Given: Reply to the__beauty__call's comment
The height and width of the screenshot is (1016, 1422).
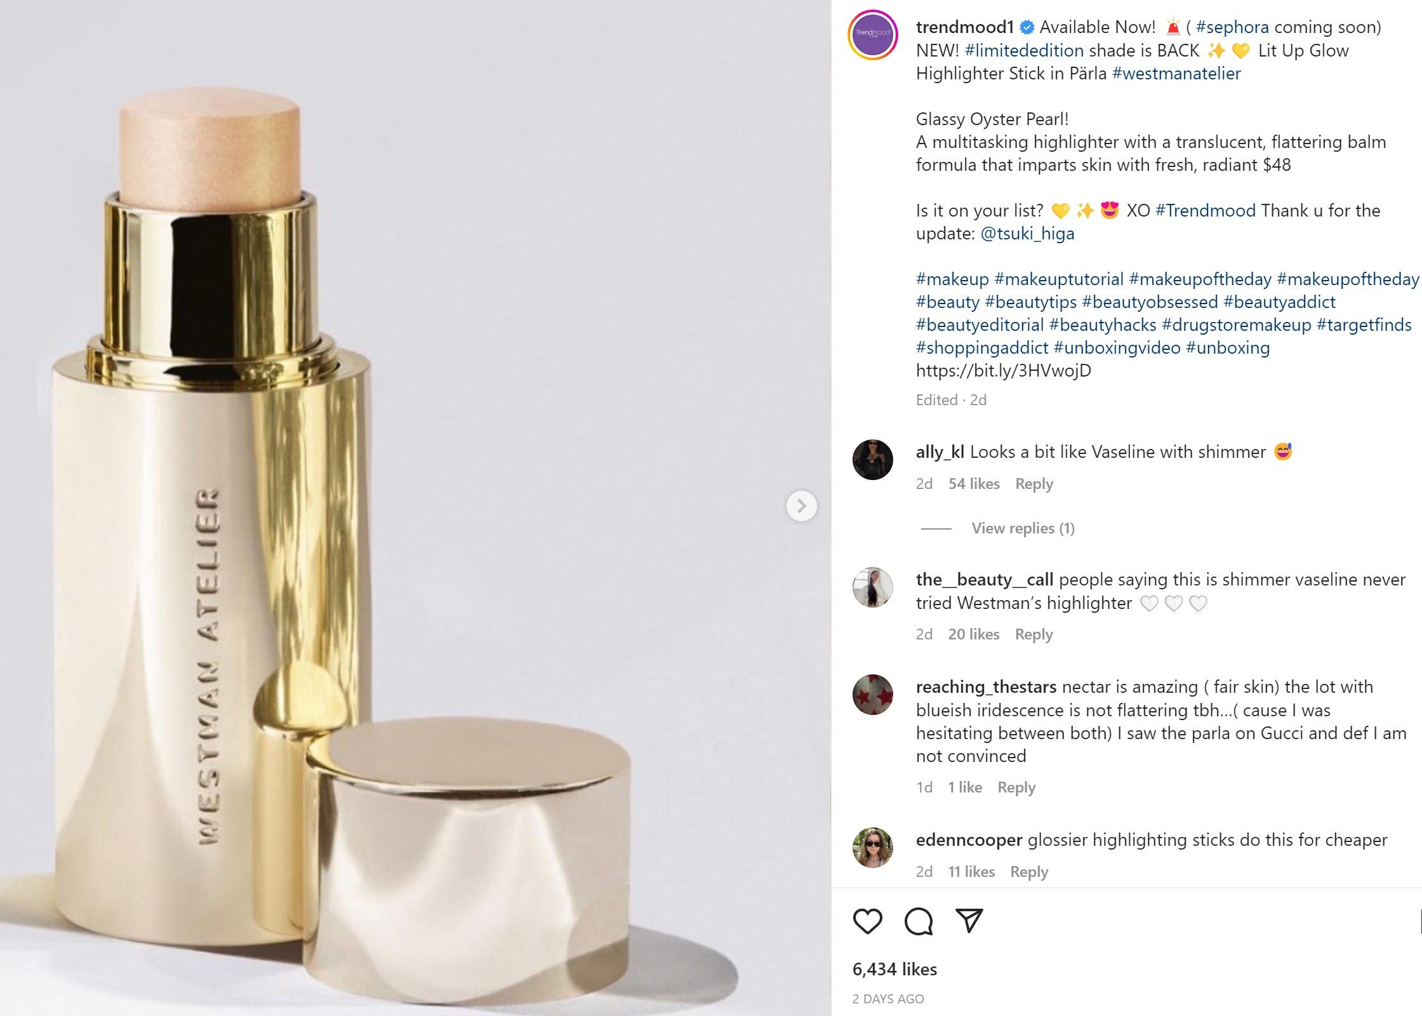Looking at the screenshot, I should point(1033,634).
